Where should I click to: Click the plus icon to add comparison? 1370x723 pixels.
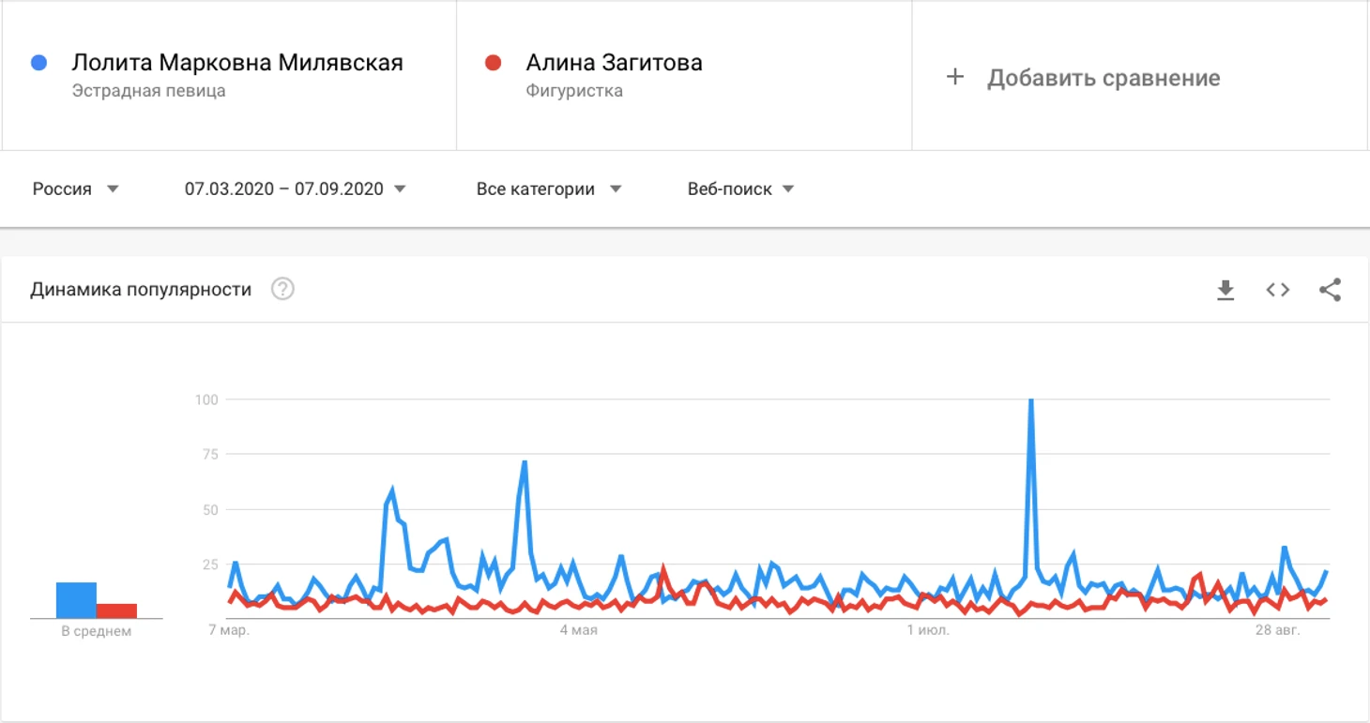955,77
